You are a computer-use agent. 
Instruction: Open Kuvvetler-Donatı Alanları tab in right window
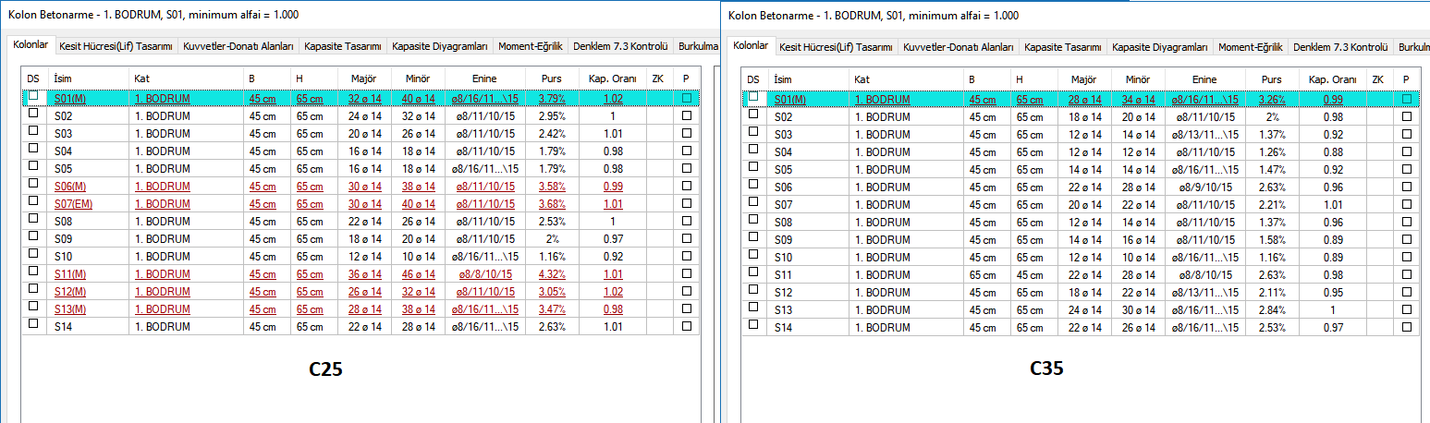959,47
